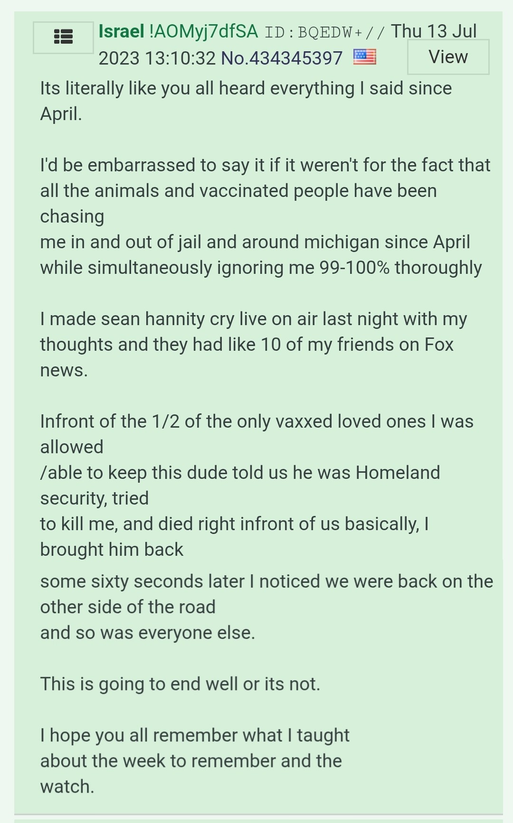513x823 pixels.
Task: Open the post menu list icon
Action: tap(63, 37)
